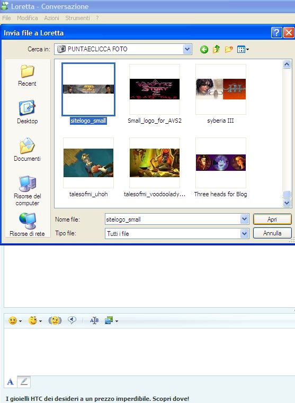Open the emoticon picker smiley
The height and width of the screenshot is (403, 295).
(x=13, y=320)
